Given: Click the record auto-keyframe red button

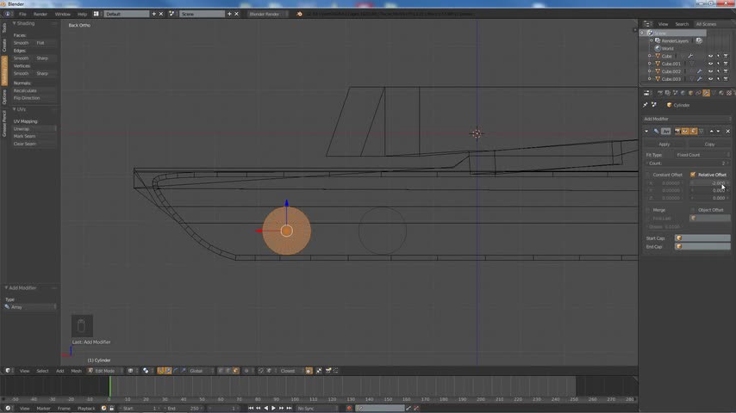Looking at the screenshot, I should point(349,409).
